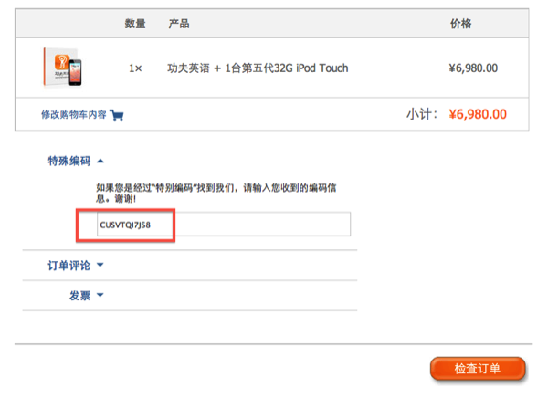Focus the special code input field
The image size is (548, 398).
tap(224, 224)
